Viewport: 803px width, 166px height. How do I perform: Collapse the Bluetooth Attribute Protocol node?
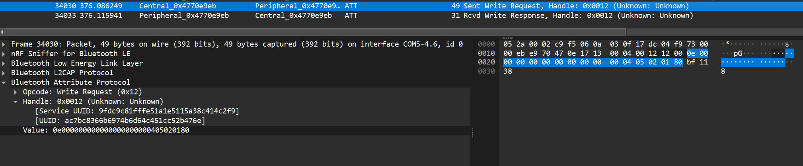pos(4,82)
